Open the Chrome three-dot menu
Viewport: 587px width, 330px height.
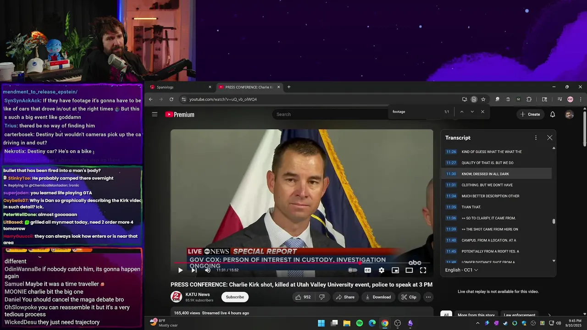(581, 99)
